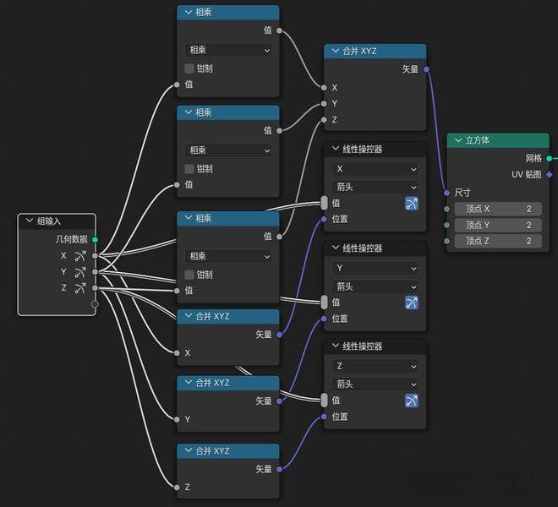This screenshot has height=507, width=558.
Task: Open the Z axis dropdown in 线性操控器
Action: point(375,366)
